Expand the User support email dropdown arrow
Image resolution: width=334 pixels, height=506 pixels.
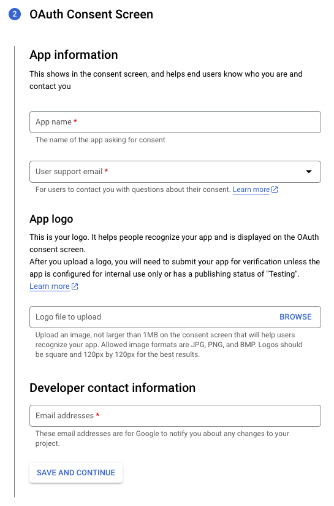click(x=309, y=171)
